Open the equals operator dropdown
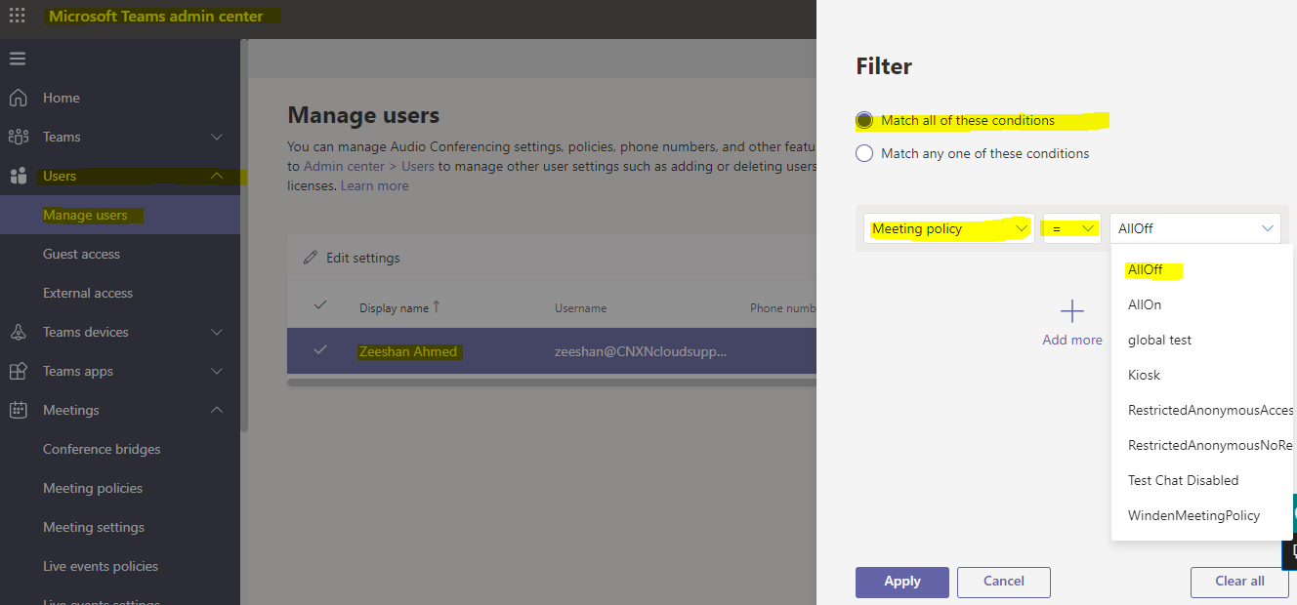This screenshot has height=605, width=1297. pos(1071,228)
